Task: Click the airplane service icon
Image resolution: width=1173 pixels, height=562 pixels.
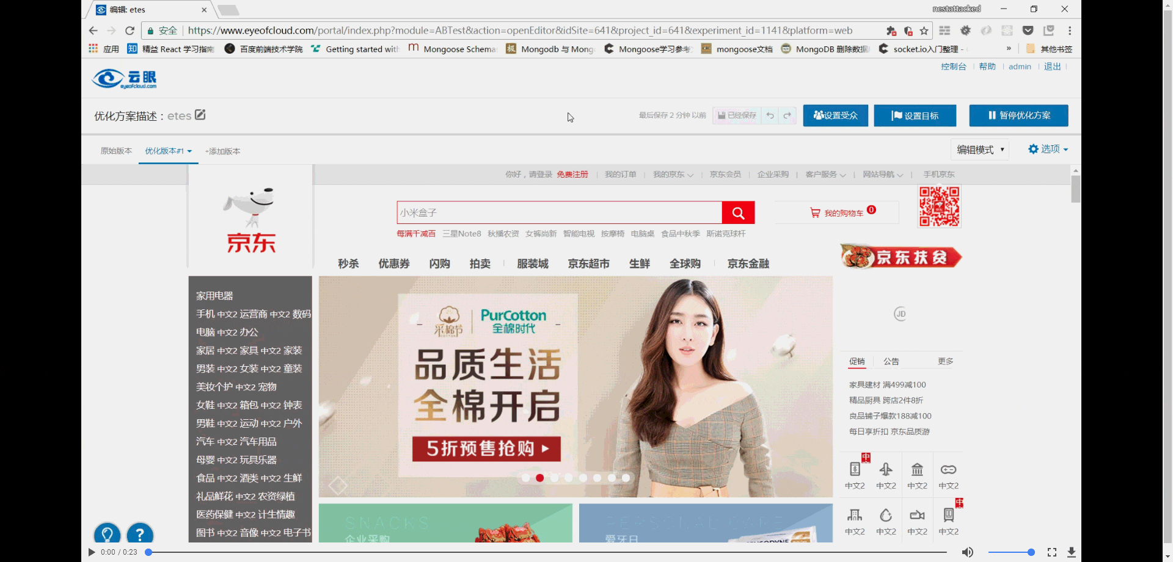Action: (886, 469)
